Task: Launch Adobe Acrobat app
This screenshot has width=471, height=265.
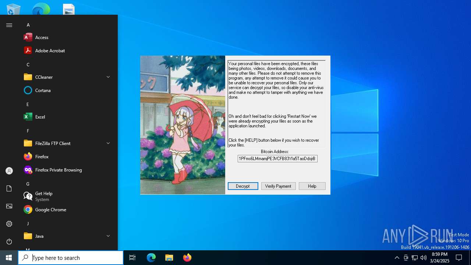Action: click(68, 50)
